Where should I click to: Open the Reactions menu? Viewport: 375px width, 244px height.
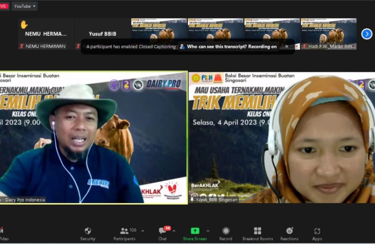click(289, 234)
